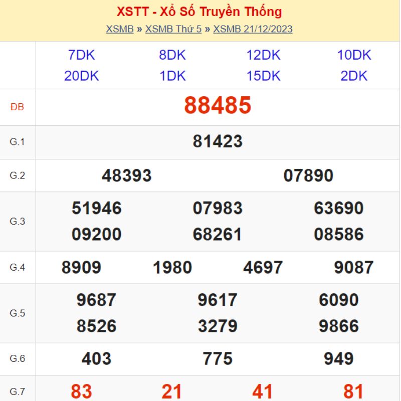Click G.5 number 3279
401x401 pixels.
coord(218,326)
